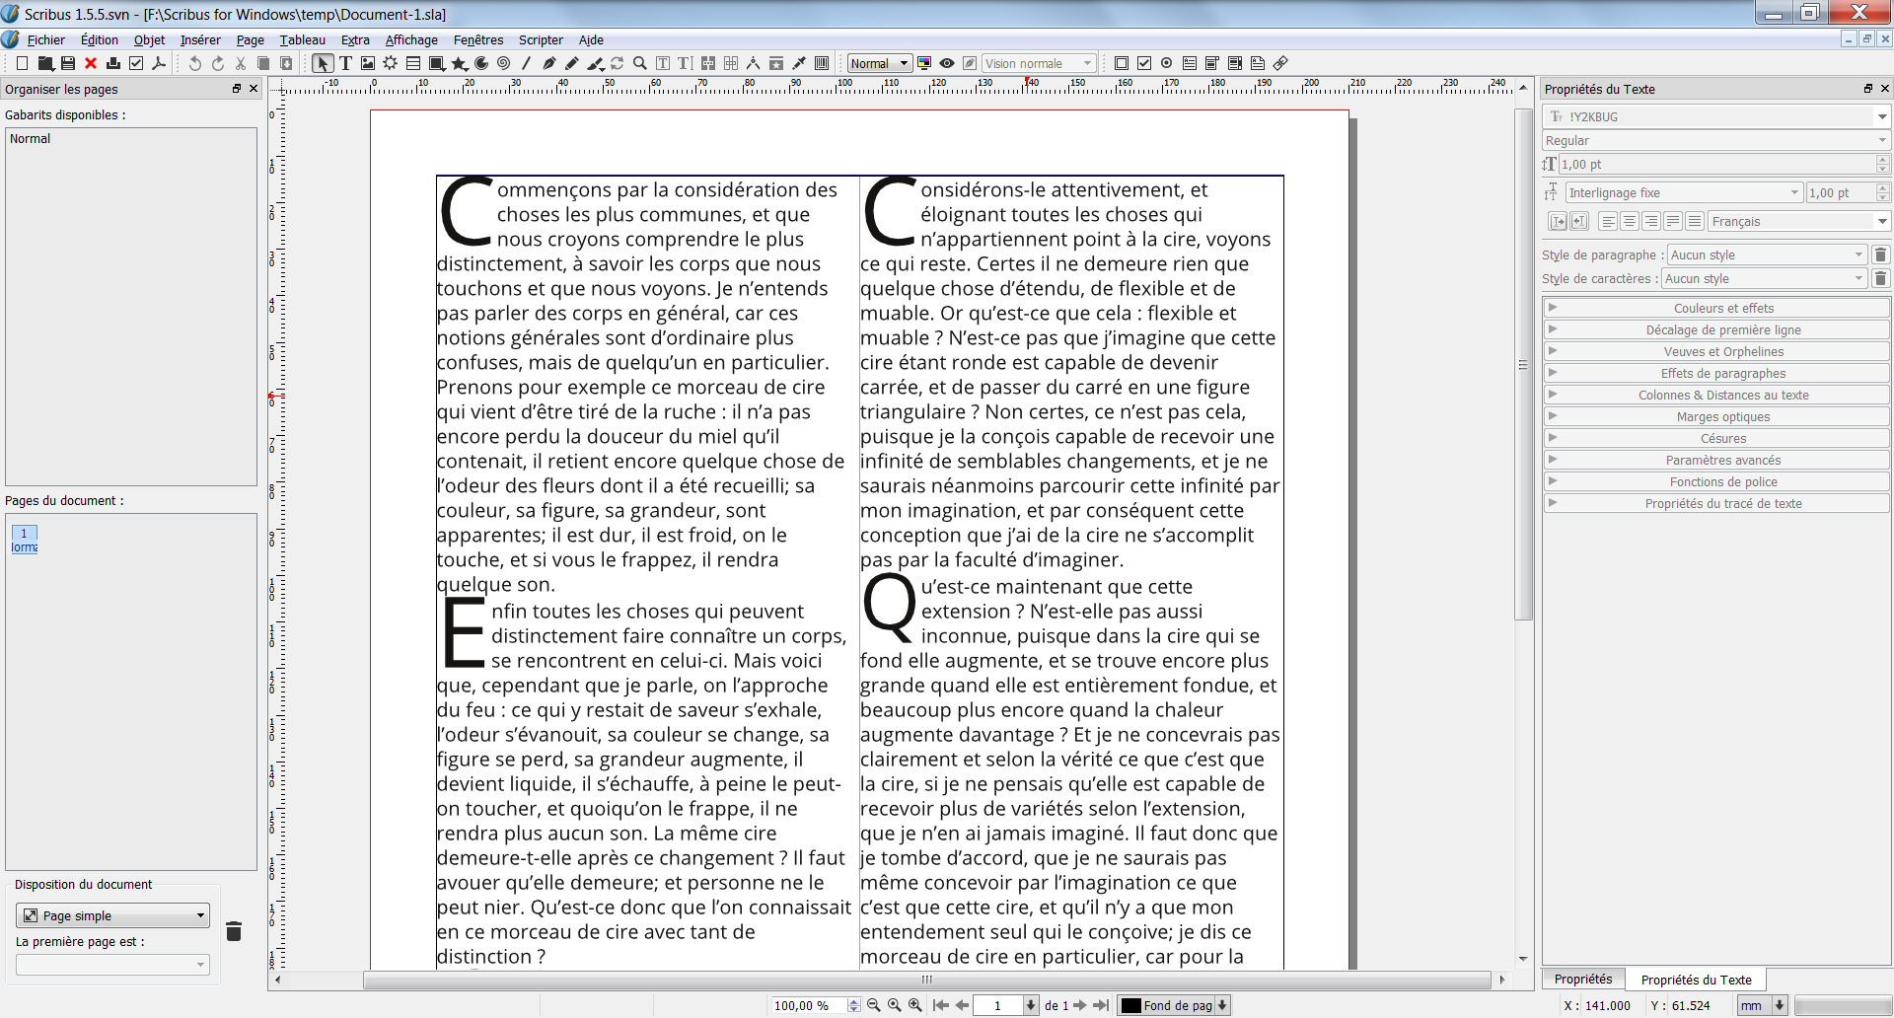The height and width of the screenshot is (1018, 1894).
Task: Open the Fichier menu
Action: 45,39
